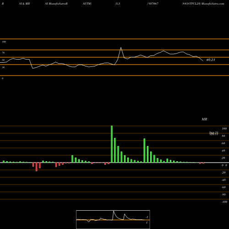
Task: Click the 50 level label on RSI axis
Action: coord(3,60)
